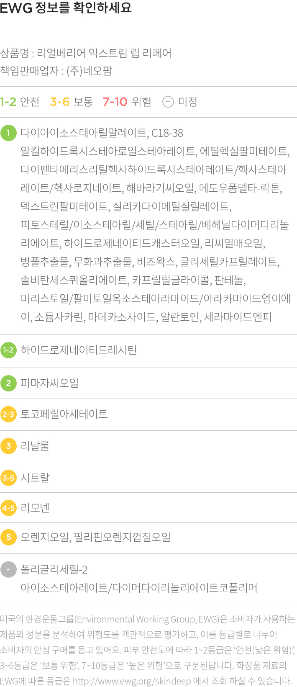
Task: Click the yellow 4-5 grade badge
Action: point(8,508)
